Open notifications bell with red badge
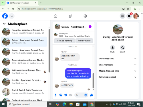 (129, 16)
